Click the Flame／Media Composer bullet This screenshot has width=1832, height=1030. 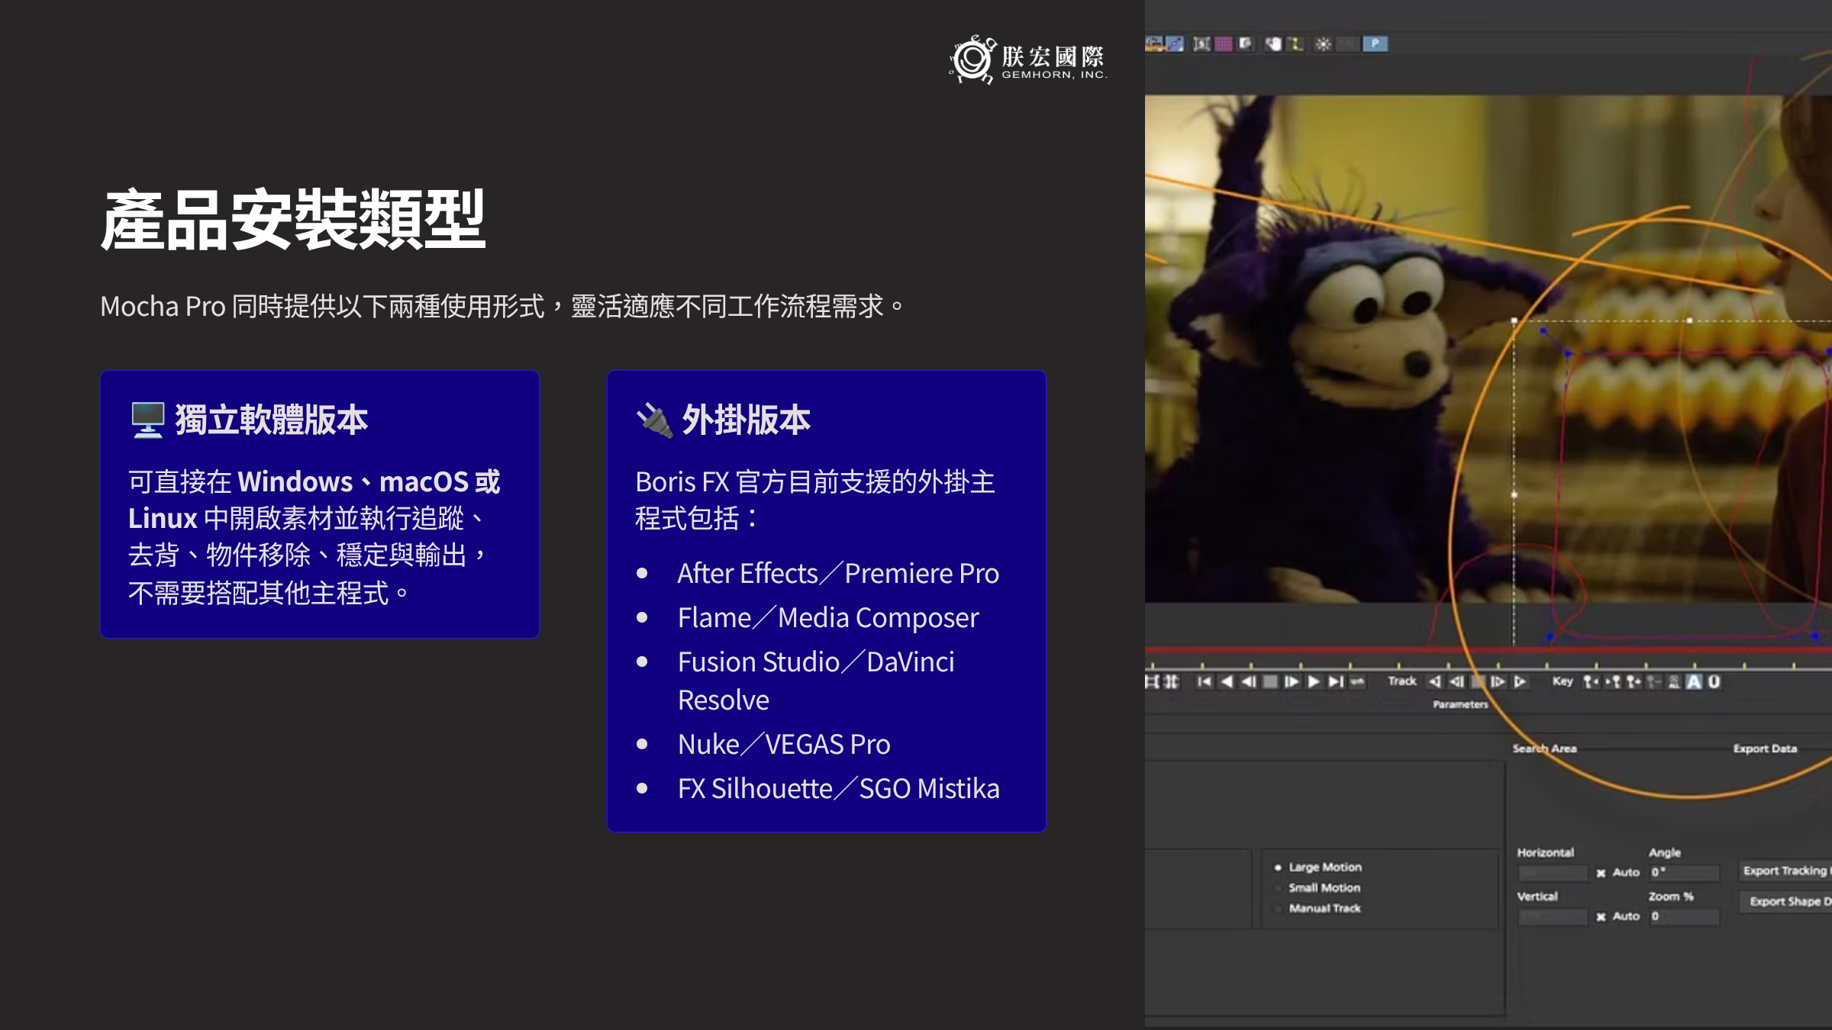[x=828, y=618]
